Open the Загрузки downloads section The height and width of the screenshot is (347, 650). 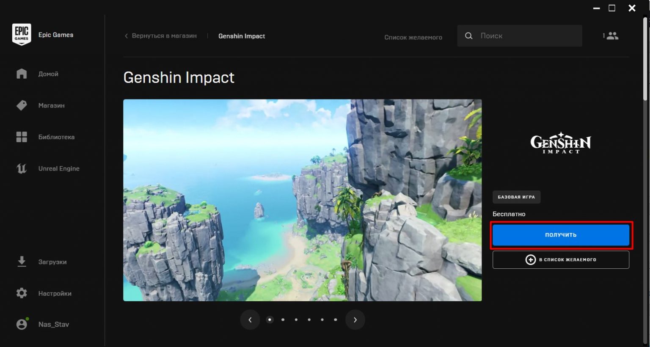[x=53, y=262]
